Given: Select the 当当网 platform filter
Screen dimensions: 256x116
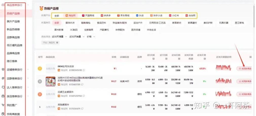Looking at the screenshot, I should click(190, 16).
